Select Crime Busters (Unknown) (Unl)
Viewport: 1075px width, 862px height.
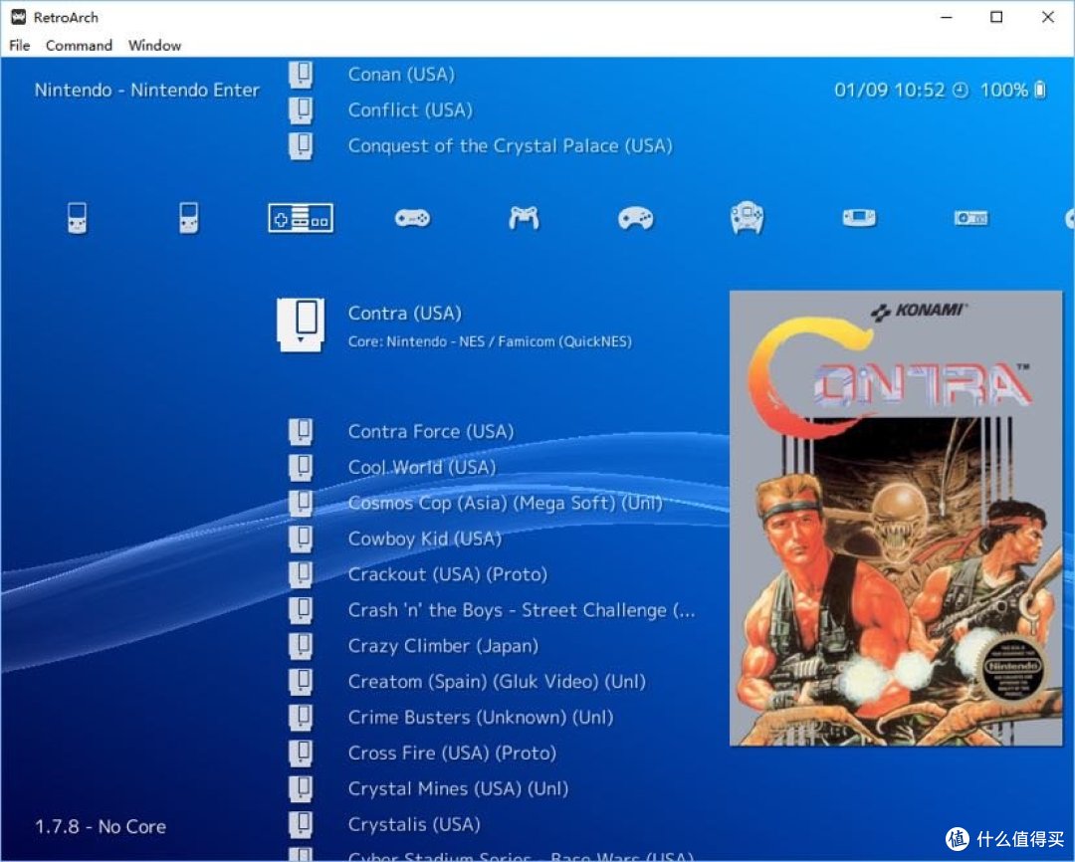[x=481, y=717]
